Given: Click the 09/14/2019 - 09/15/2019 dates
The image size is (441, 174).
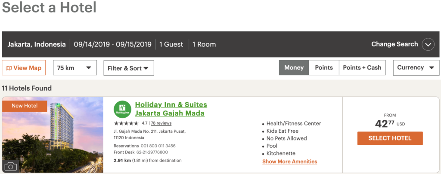Looking at the screenshot, I should pyautogui.click(x=112, y=44).
